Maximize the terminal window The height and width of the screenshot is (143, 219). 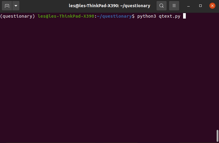coord(200,6)
